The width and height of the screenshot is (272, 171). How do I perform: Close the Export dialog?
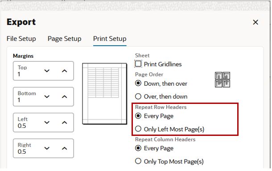point(256,22)
